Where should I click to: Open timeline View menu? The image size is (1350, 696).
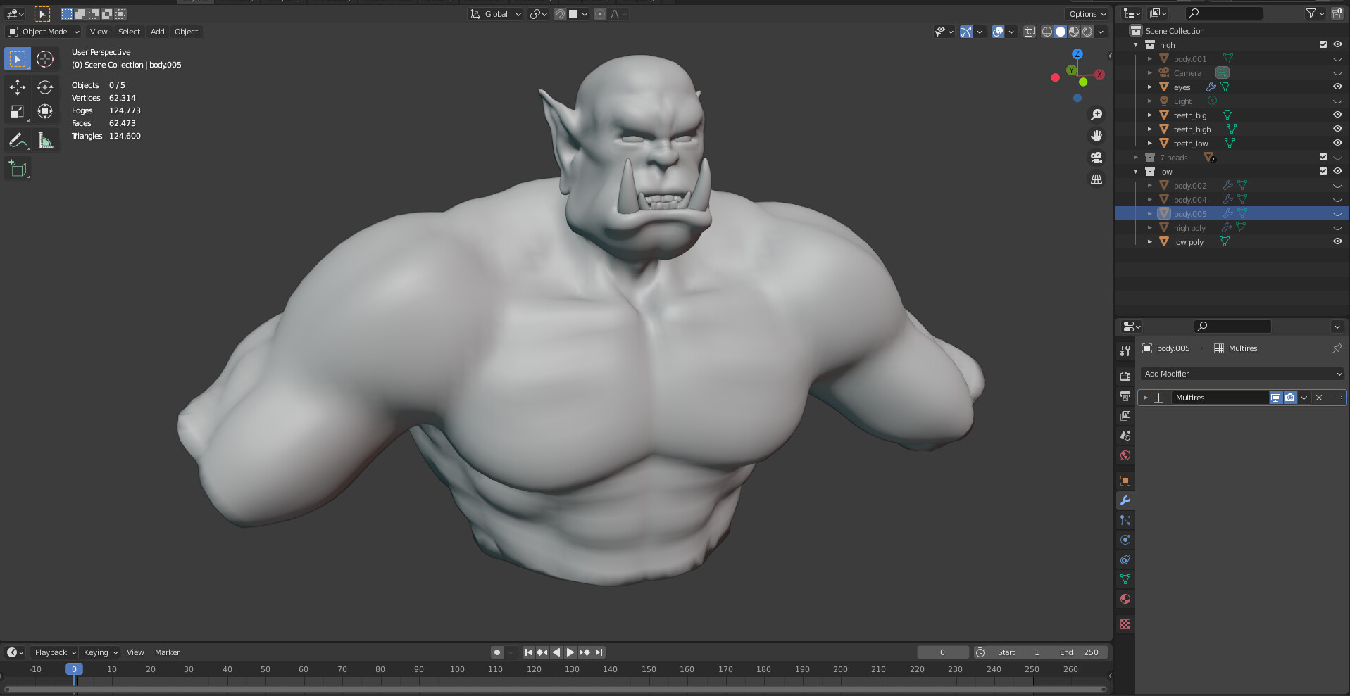pos(135,652)
